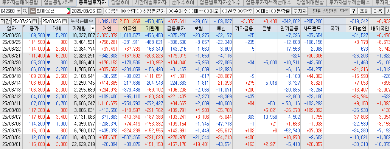Switch to the 일별동향/차트 tab
Viewport: 390px width, 149px height.
pyautogui.click(x=59, y=3)
